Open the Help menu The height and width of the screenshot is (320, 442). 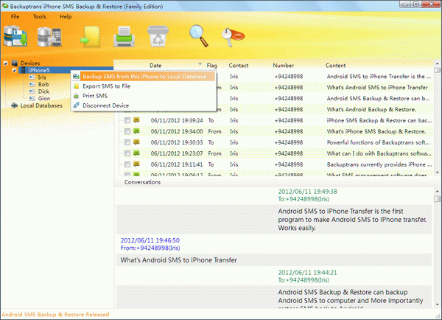(x=66, y=17)
